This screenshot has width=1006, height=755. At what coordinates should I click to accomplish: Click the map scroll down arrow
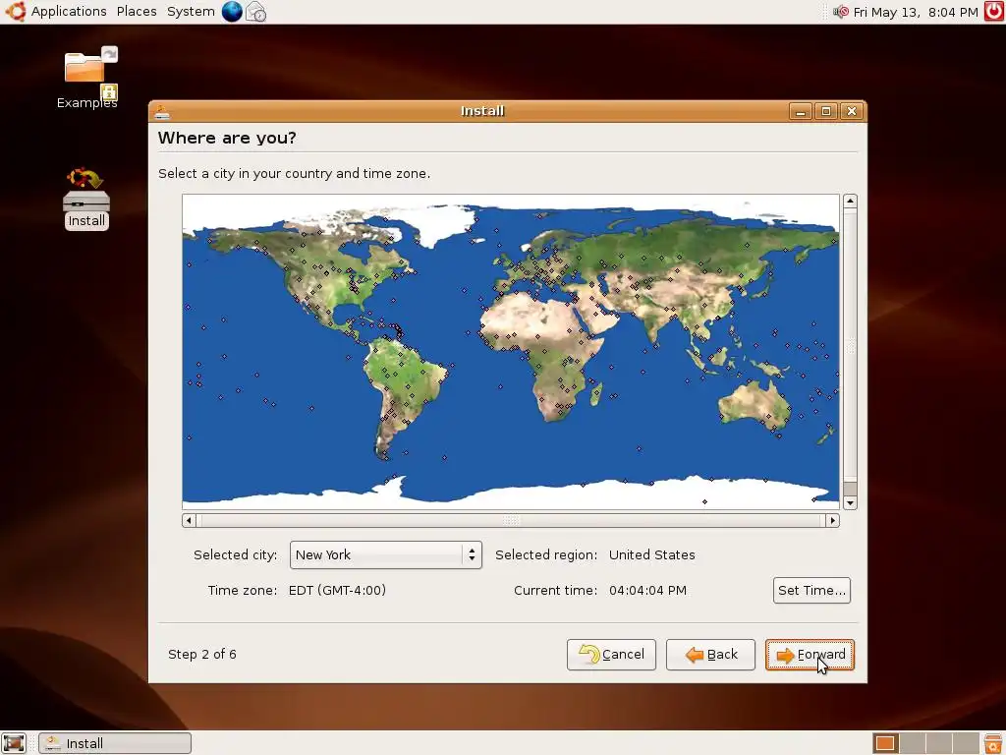coord(850,503)
